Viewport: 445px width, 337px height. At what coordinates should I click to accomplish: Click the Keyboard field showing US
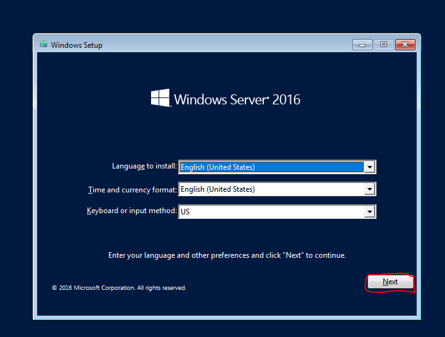(x=277, y=211)
